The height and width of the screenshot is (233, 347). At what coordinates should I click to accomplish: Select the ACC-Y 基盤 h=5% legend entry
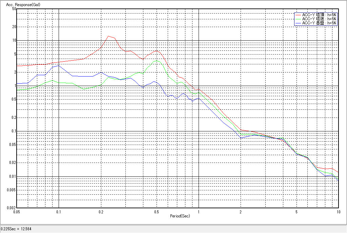coord(319,23)
